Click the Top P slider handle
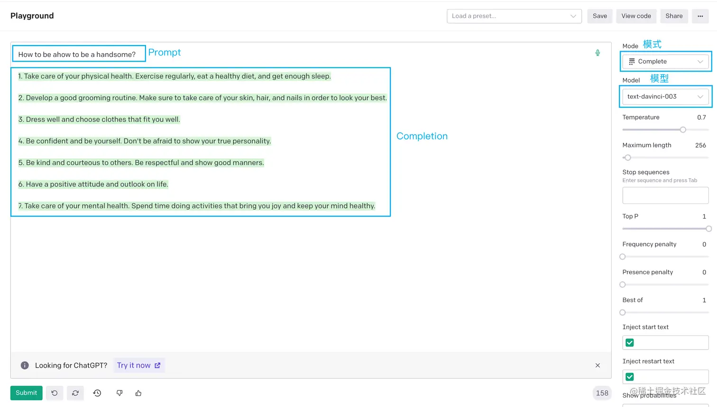The height and width of the screenshot is (407, 717). click(708, 229)
